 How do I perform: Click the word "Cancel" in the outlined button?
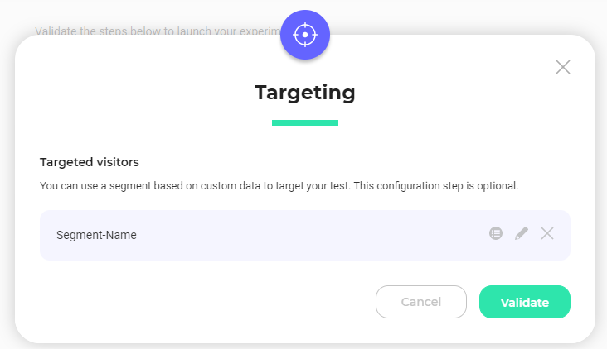point(420,302)
